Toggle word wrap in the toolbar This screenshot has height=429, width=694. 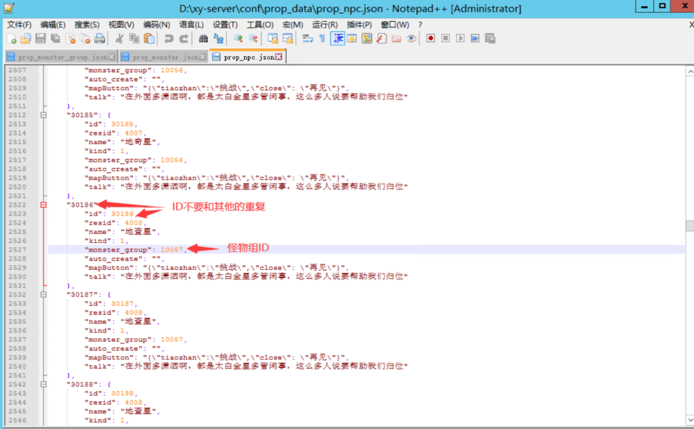pos(307,39)
